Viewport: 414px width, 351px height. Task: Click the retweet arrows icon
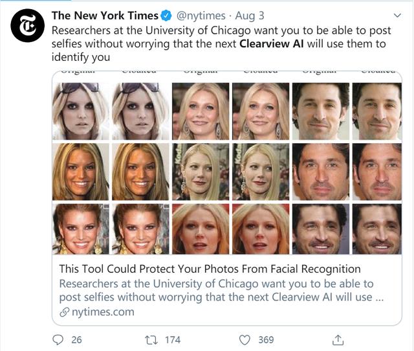[x=152, y=339]
